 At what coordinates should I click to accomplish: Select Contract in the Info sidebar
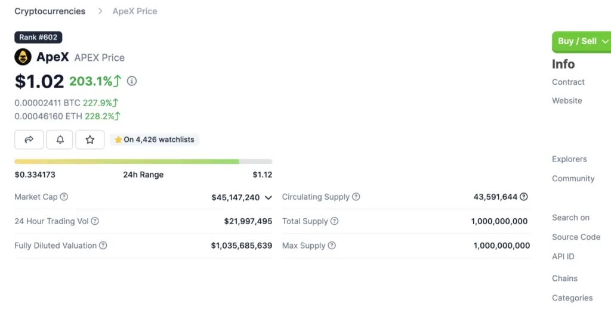(x=568, y=82)
